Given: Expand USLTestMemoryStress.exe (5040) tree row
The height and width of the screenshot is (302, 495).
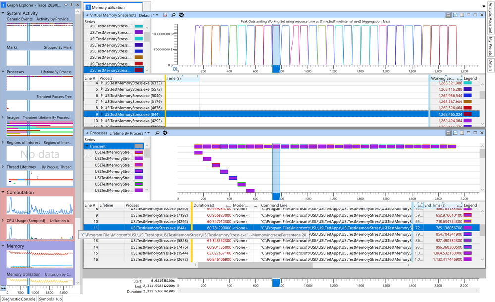Looking at the screenshot, I should pos(102,95).
